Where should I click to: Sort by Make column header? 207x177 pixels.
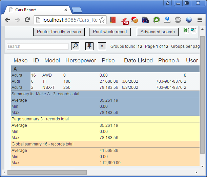pos(20,60)
